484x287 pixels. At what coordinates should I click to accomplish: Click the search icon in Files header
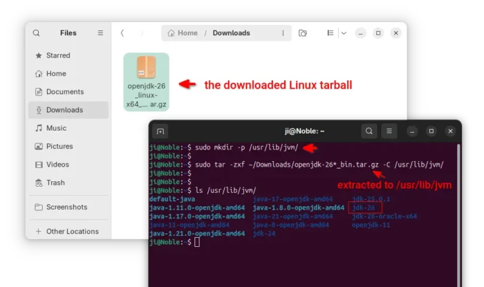36,33
